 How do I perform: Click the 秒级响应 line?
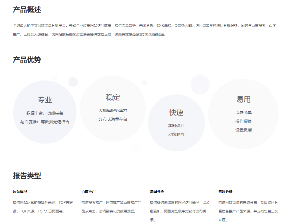point(176,135)
